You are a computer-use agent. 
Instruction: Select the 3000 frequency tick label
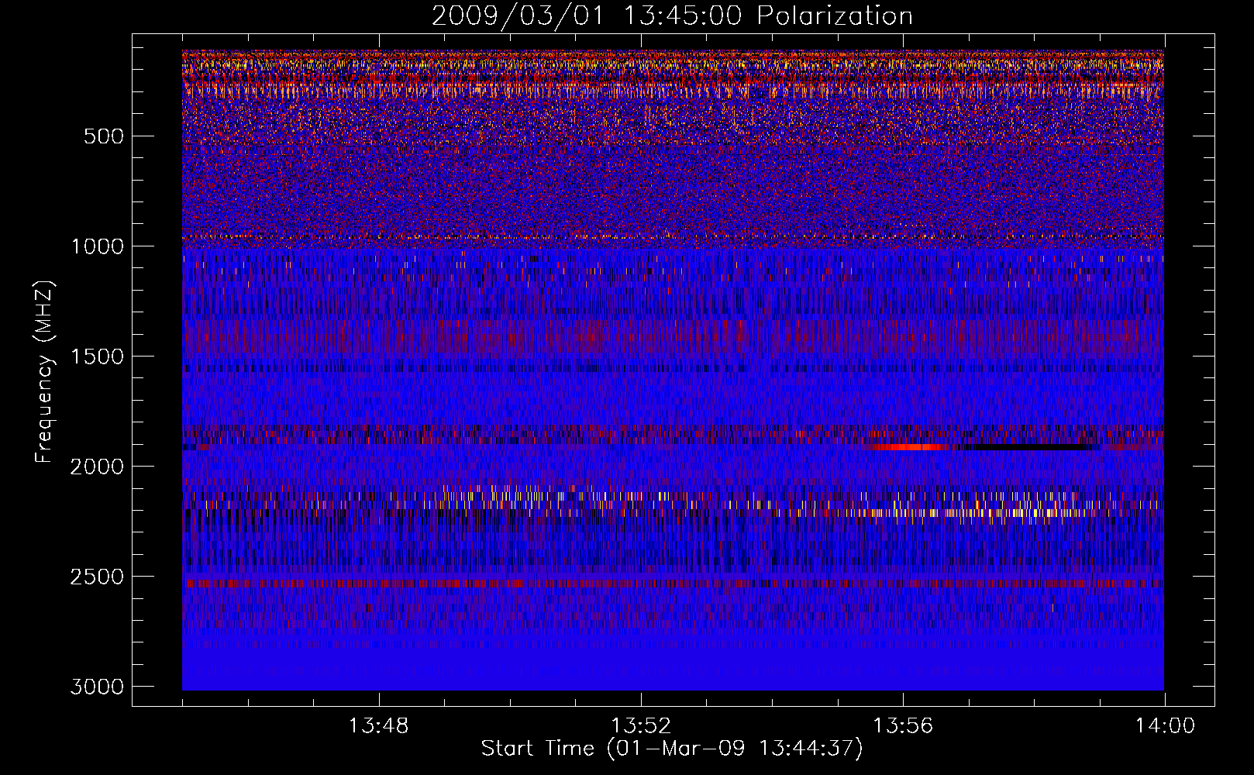click(97, 687)
